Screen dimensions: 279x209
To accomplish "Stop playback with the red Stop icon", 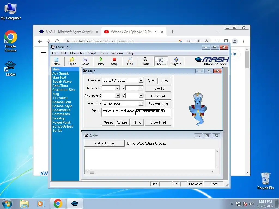I will point(114,61).
